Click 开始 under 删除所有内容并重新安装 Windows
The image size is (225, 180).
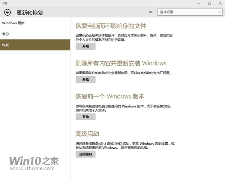(85, 80)
